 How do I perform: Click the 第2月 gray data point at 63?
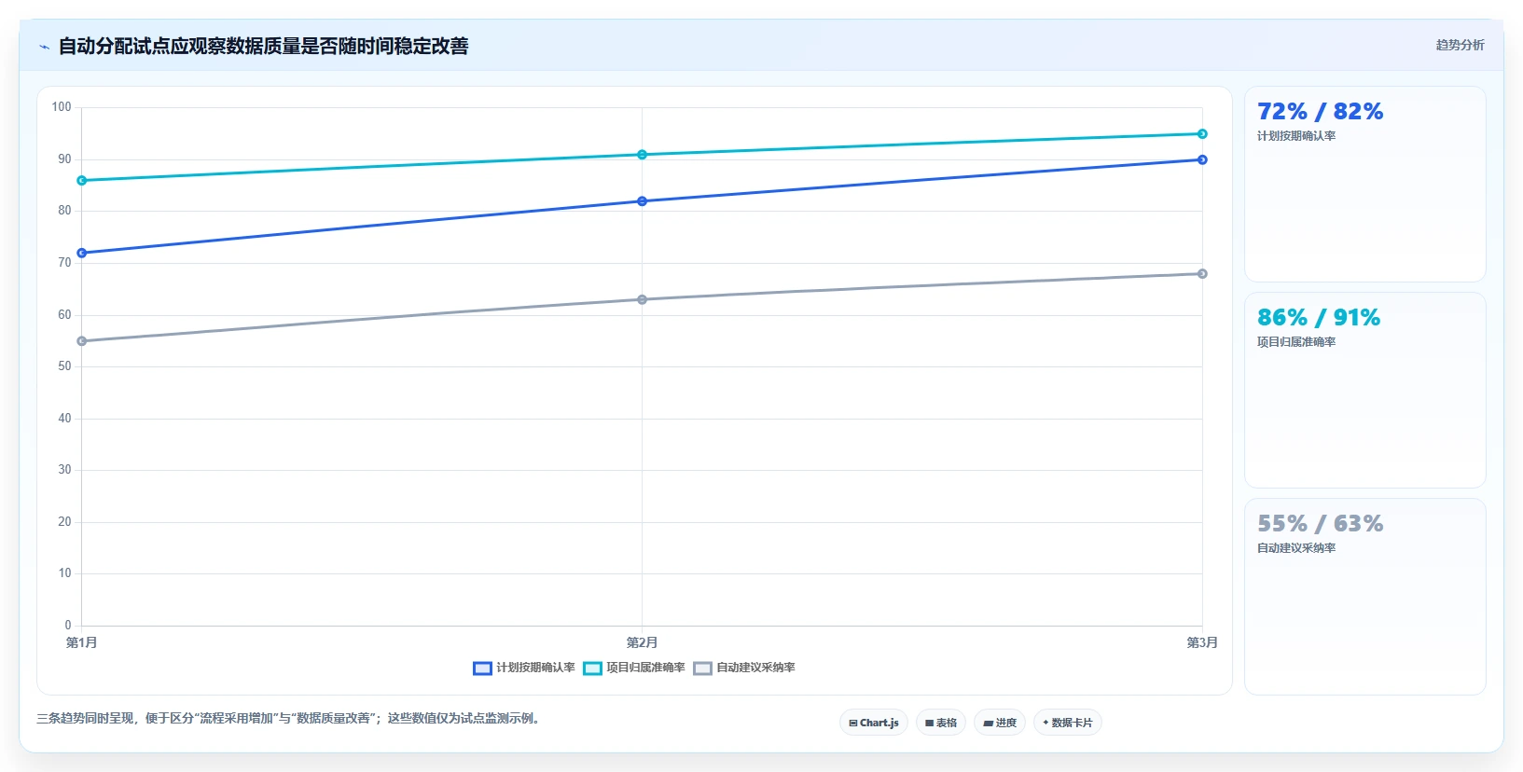[x=642, y=299]
